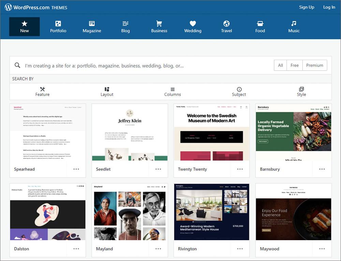
Task: Open the Mayland theme preview thumbnail
Action: 130,212
